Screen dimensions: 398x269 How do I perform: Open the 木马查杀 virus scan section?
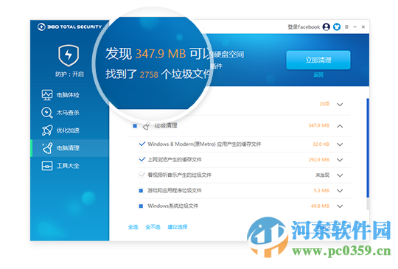69,113
